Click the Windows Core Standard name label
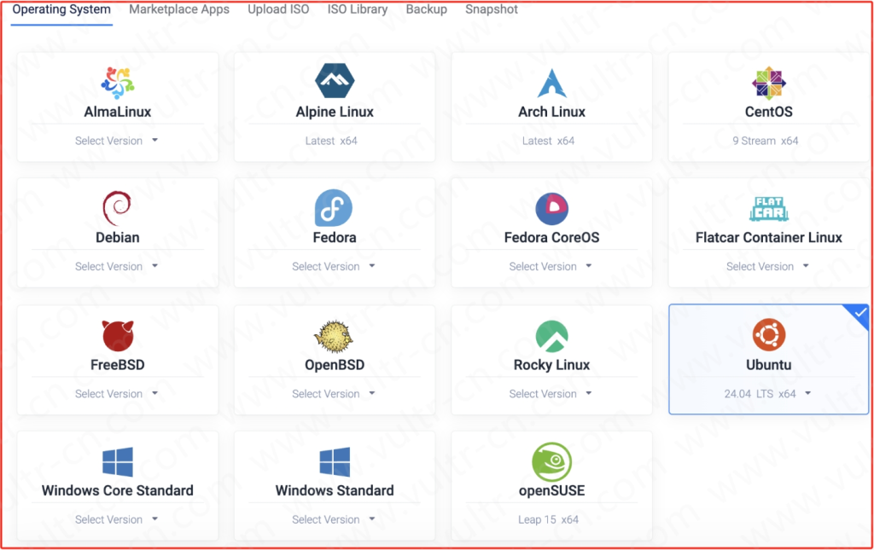The image size is (874, 550). click(x=118, y=491)
